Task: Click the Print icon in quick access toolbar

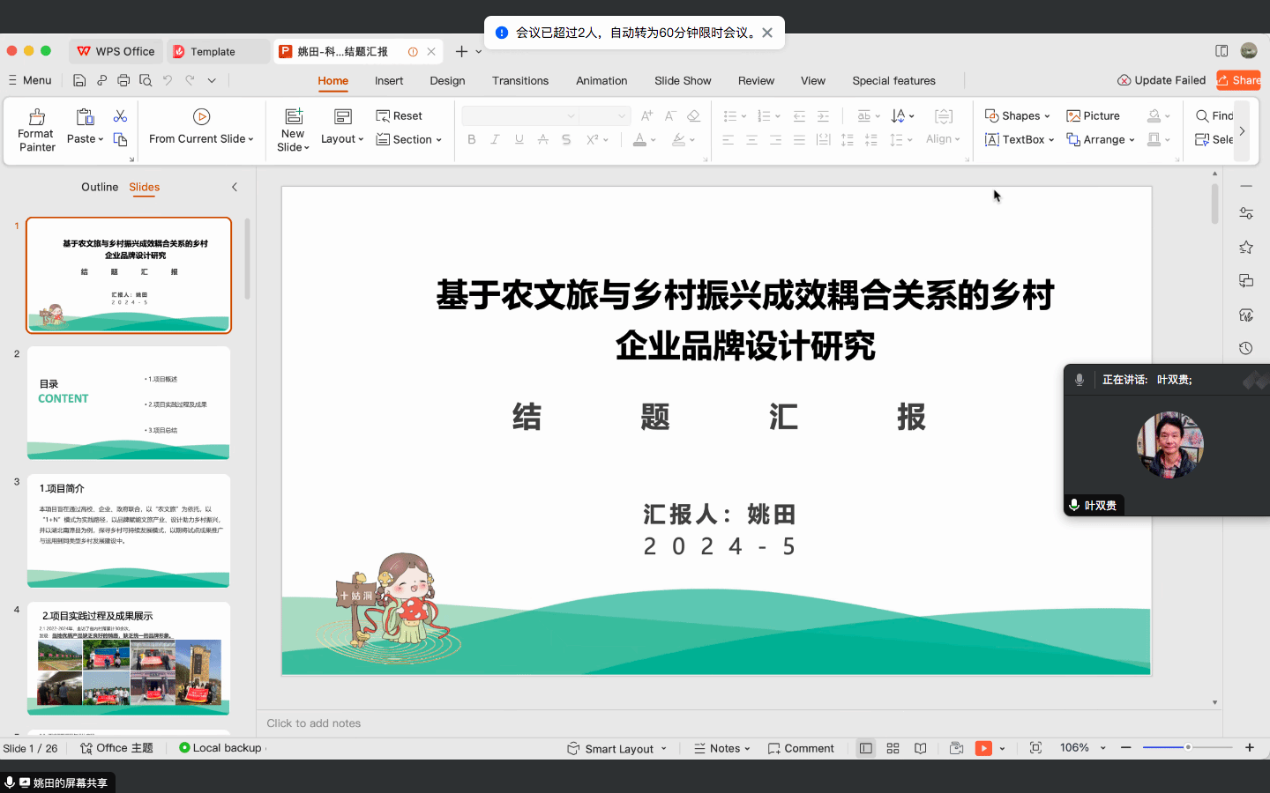Action: [123, 80]
